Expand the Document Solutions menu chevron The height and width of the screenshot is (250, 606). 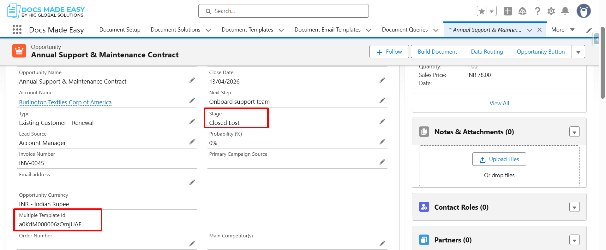pyautogui.click(x=208, y=30)
